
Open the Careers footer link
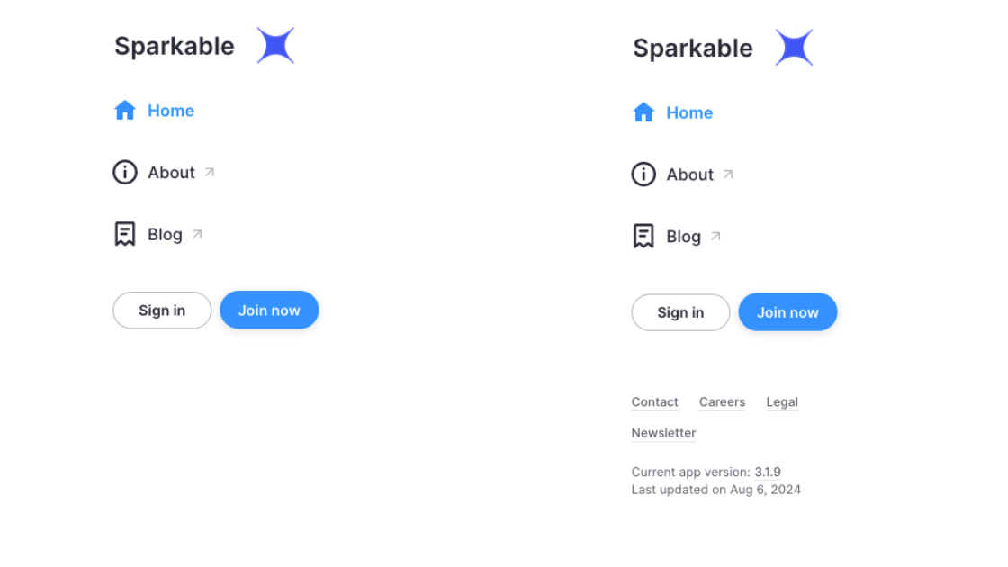click(722, 402)
